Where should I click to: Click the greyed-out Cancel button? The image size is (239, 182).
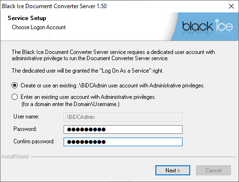click(x=214, y=171)
